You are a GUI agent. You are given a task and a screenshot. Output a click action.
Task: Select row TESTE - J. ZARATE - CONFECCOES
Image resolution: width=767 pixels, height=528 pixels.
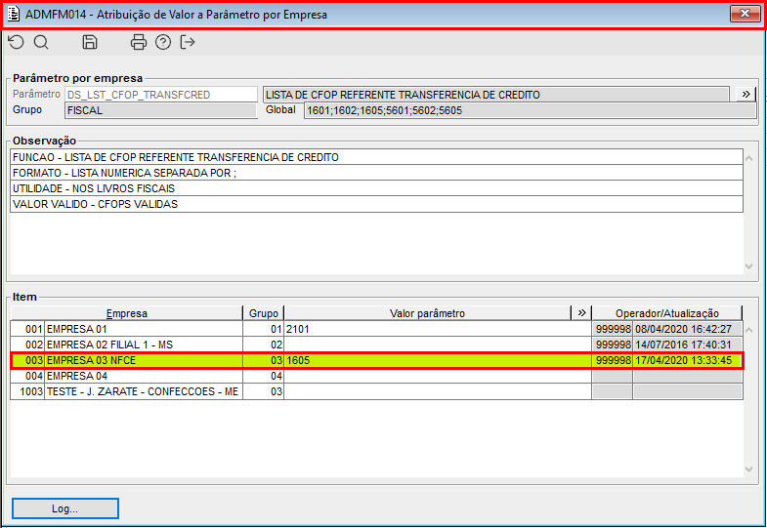[376, 391]
